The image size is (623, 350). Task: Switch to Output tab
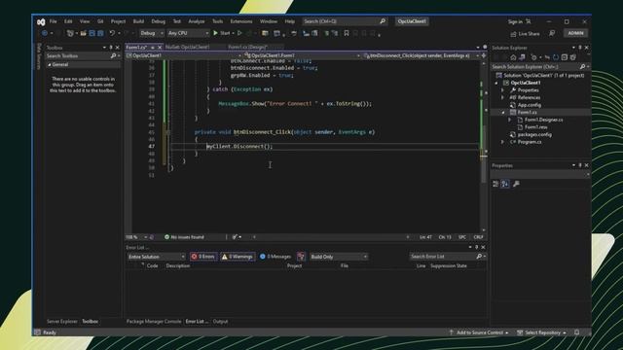220,322
